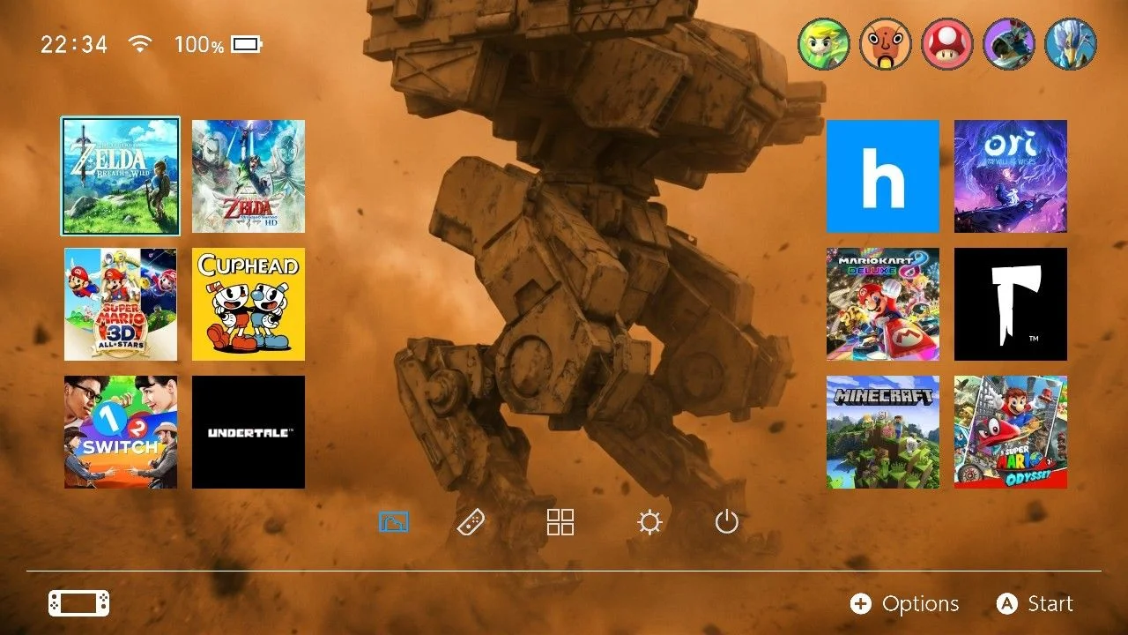Open Super Mario 3D All-Stars
Image resolution: width=1128 pixels, height=635 pixels.
point(121,304)
